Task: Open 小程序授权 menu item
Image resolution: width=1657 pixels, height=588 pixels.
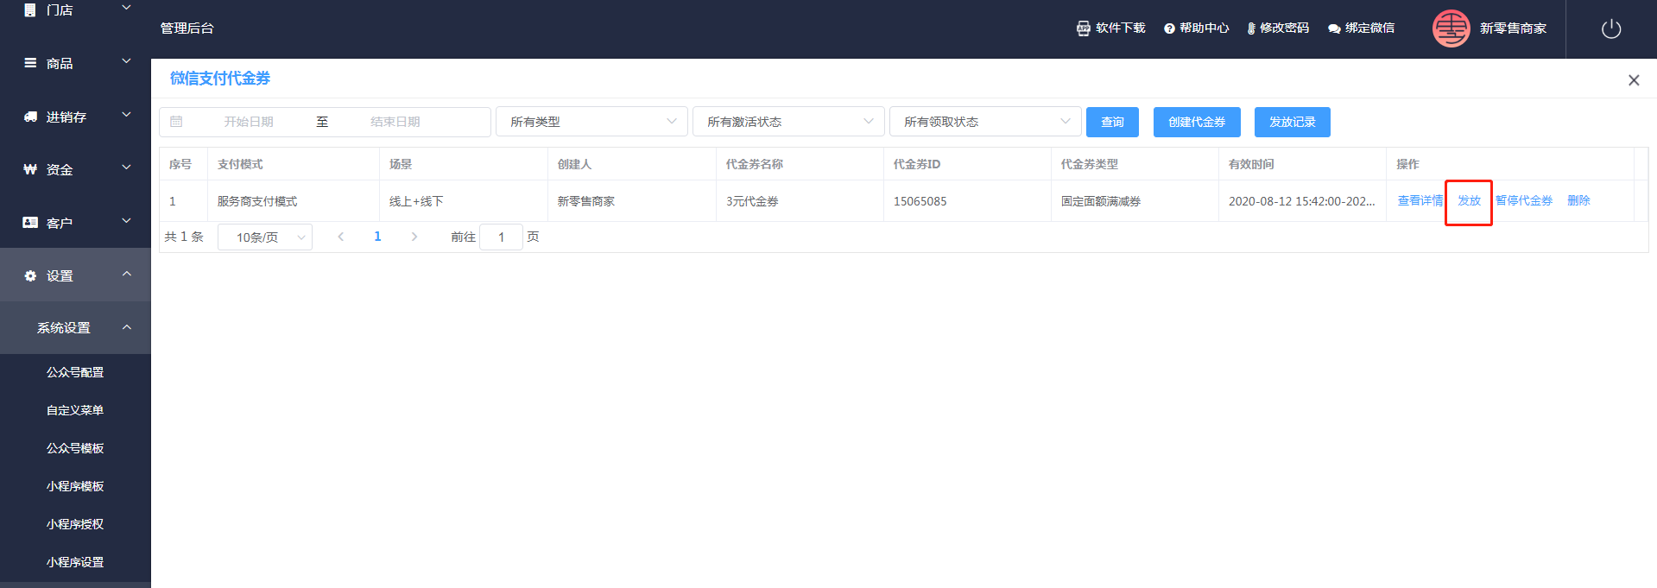Action: [x=75, y=524]
